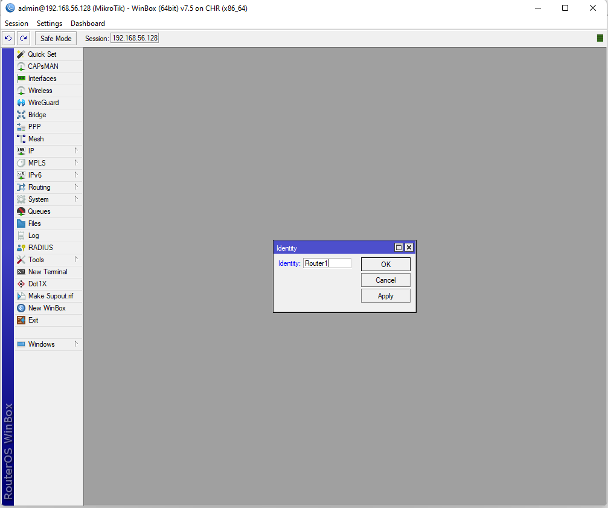Screen dimensions: 608x508
Task: Open New Terminal via its icon
Action: pos(21,272)
